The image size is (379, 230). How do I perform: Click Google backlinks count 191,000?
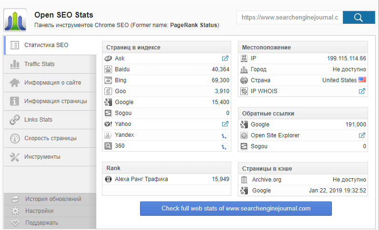click(x=356, y=125)
